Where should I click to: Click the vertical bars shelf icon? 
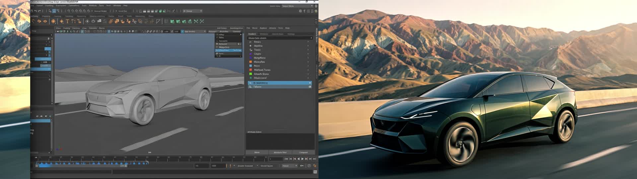(x=166, y=21)
